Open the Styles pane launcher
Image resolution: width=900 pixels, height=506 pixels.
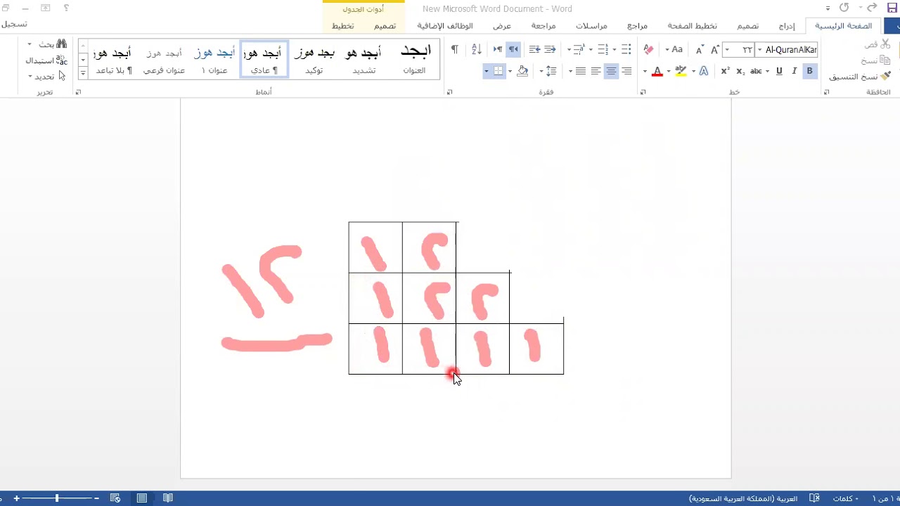(x=78, y=92)
